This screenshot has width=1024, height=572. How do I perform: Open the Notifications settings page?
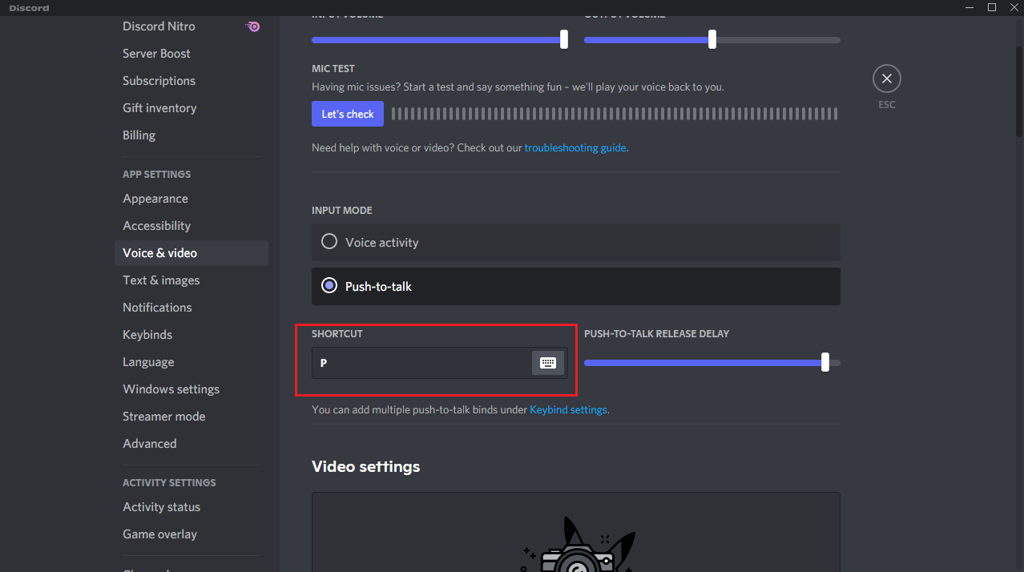point(157,307)
